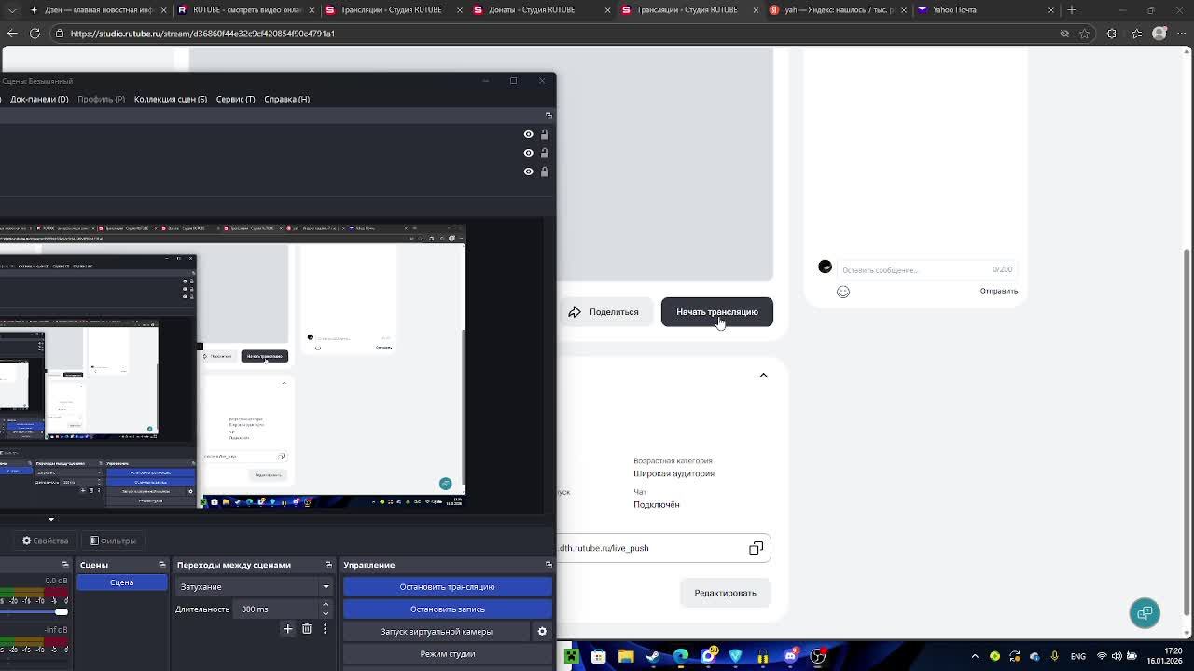Bookmark this page with star icon
1194x671 pixels.
tap(1084, 34)
